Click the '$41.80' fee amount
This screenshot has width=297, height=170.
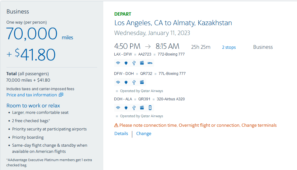coord(35,55)
